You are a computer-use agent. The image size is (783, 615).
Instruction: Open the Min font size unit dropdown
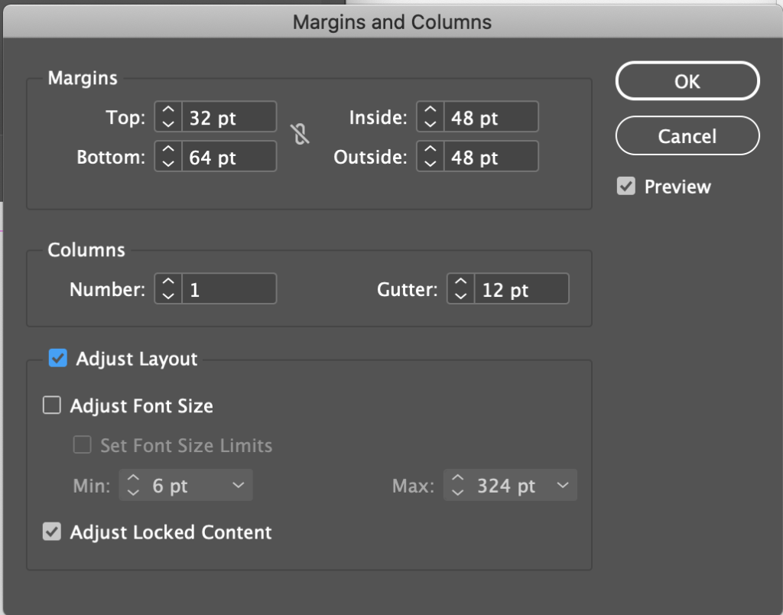238,485
